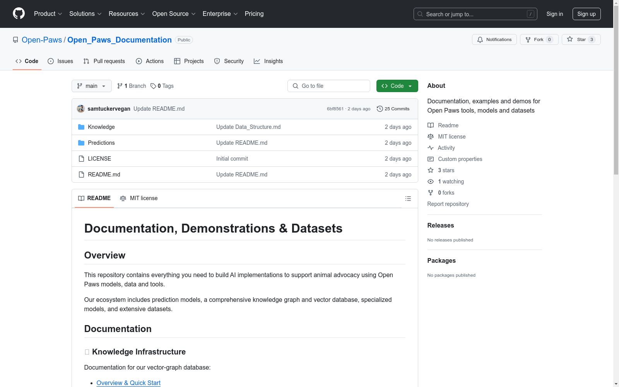Click the Sign up button
The width and height of the screenshot is (619, 387).
[587, 14]
